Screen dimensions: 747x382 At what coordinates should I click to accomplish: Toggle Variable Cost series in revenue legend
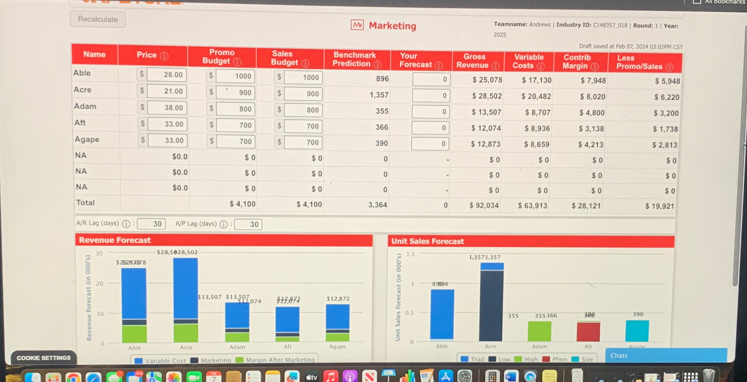click(161, 360)
